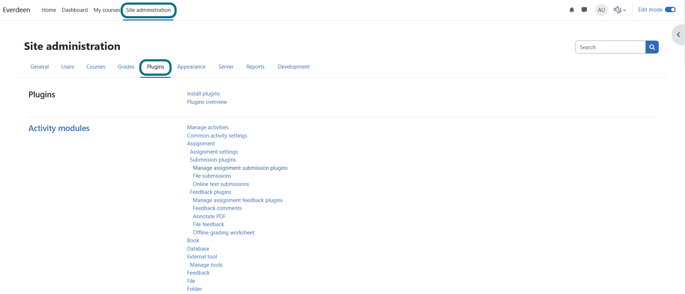Open the notifications bell icon
Viewport: 685px width, 294px height.
point(572,10)
